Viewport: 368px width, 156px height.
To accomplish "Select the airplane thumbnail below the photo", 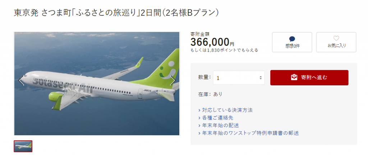I will (x=23, y=146).
